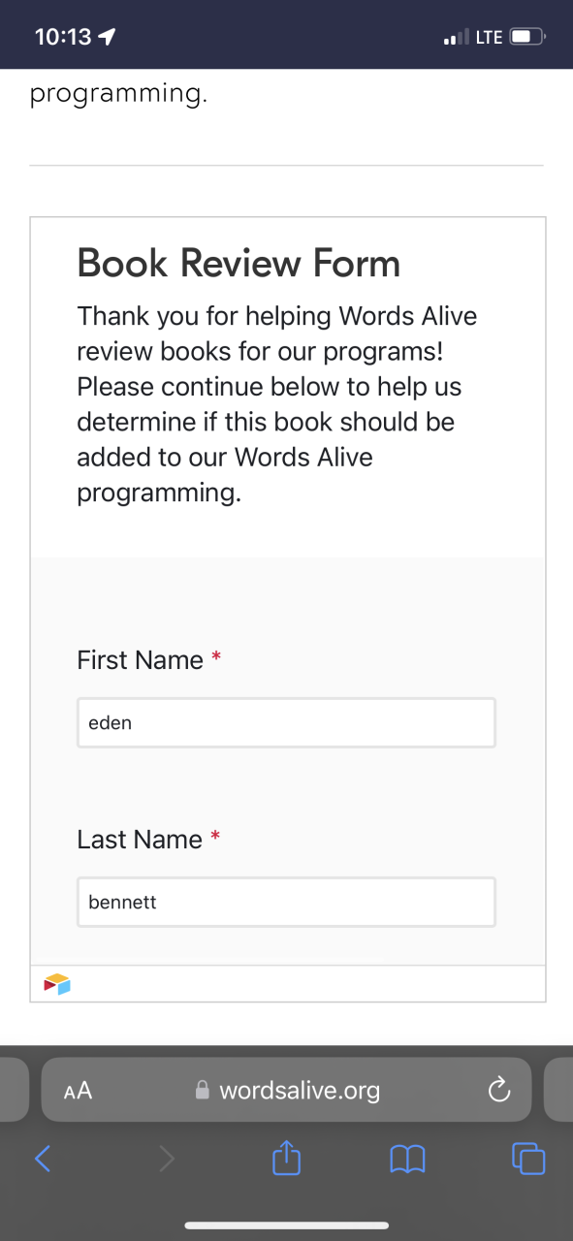Tap the home indicator bar at the bottom

point(286,1225)
